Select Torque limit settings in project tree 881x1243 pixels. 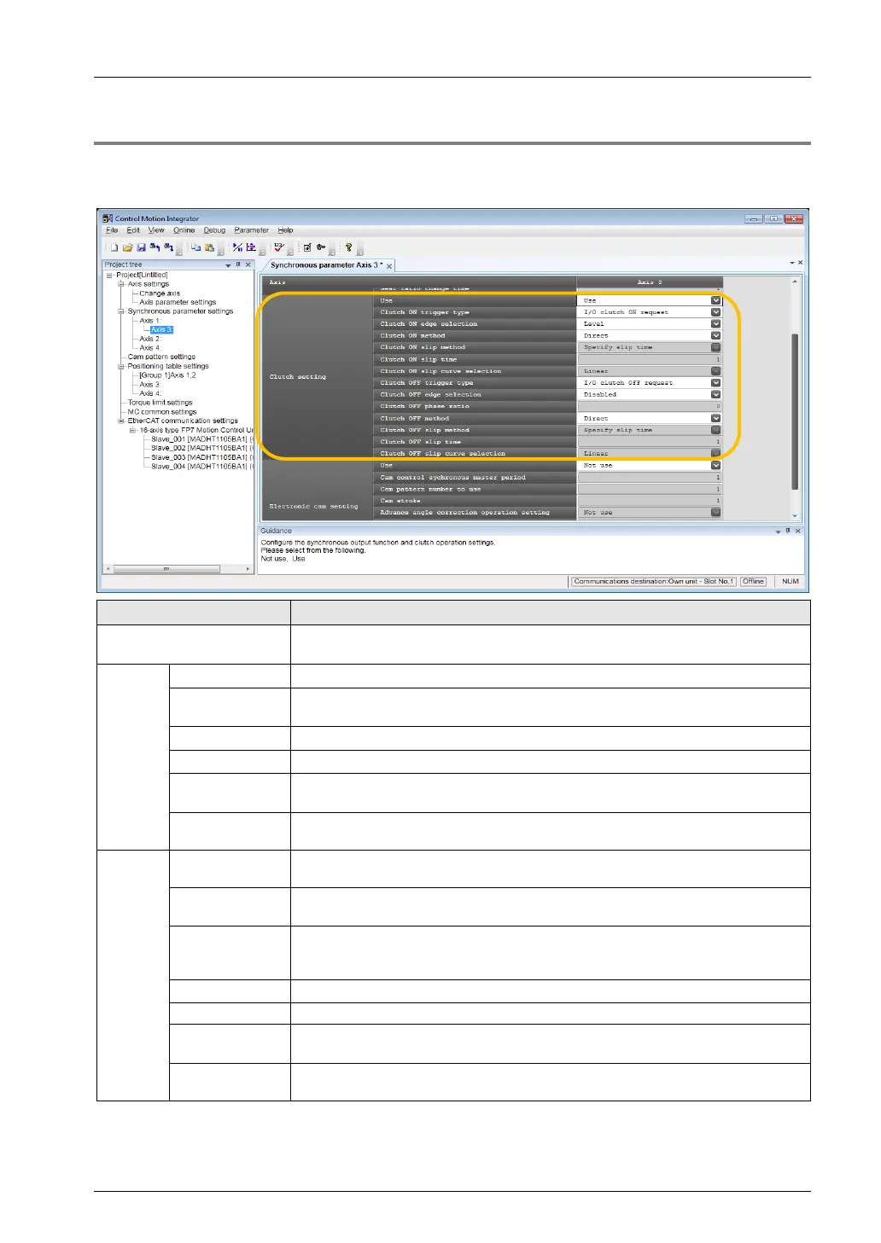pyautogui.click(x=160, y=403)
